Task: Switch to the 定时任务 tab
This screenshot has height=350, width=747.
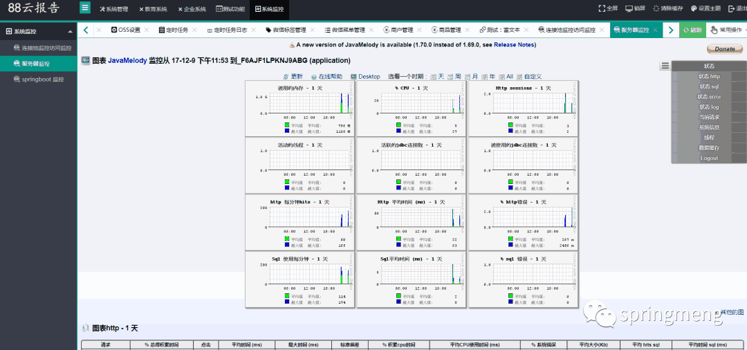Action: click(174, 30)
